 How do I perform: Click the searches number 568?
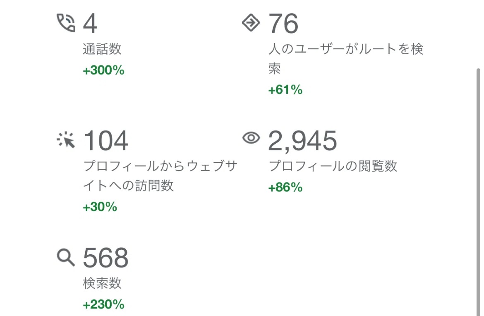click(106, 258)
